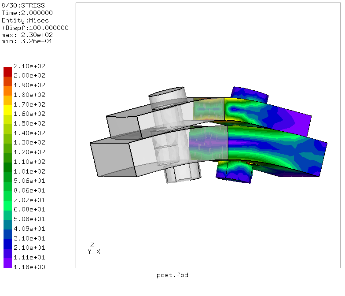345x296 pixels.
Task: Click the +Dispf:100.000000 label
Action: 35,28
